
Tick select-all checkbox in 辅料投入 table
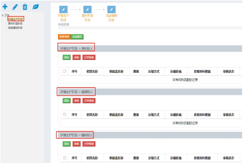[64, 158]
